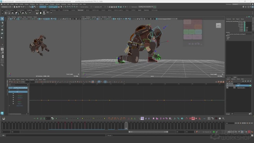Open the No Character Set dropdown
Image resolution: width=254 pixels, height=143 pixels.
(207, 132)
